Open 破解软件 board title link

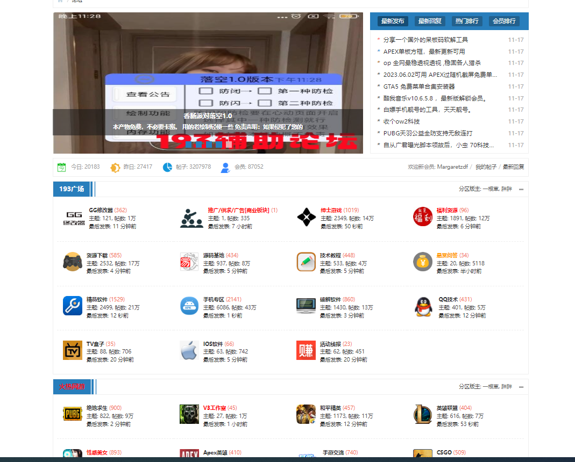point(330,299)
